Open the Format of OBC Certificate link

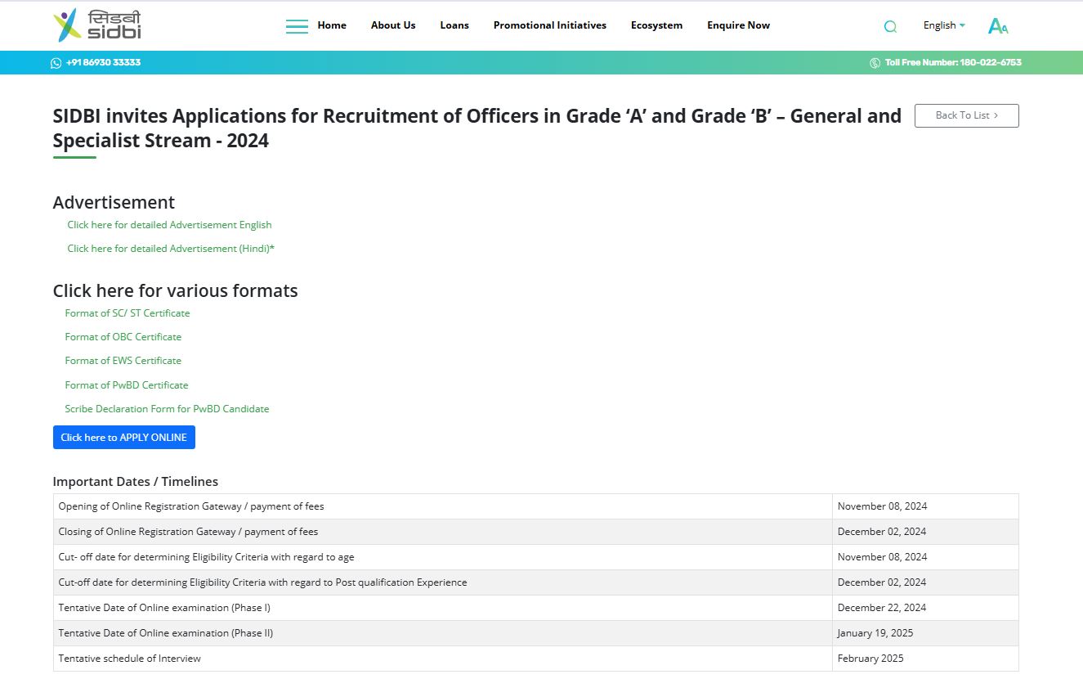tap(123, 336)
